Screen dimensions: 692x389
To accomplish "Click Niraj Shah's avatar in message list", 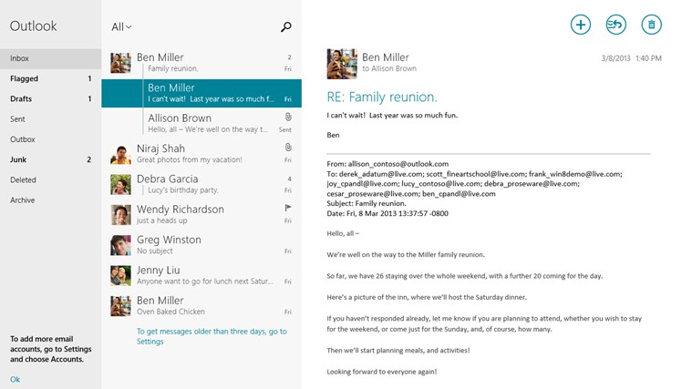I will pos(120,154).
